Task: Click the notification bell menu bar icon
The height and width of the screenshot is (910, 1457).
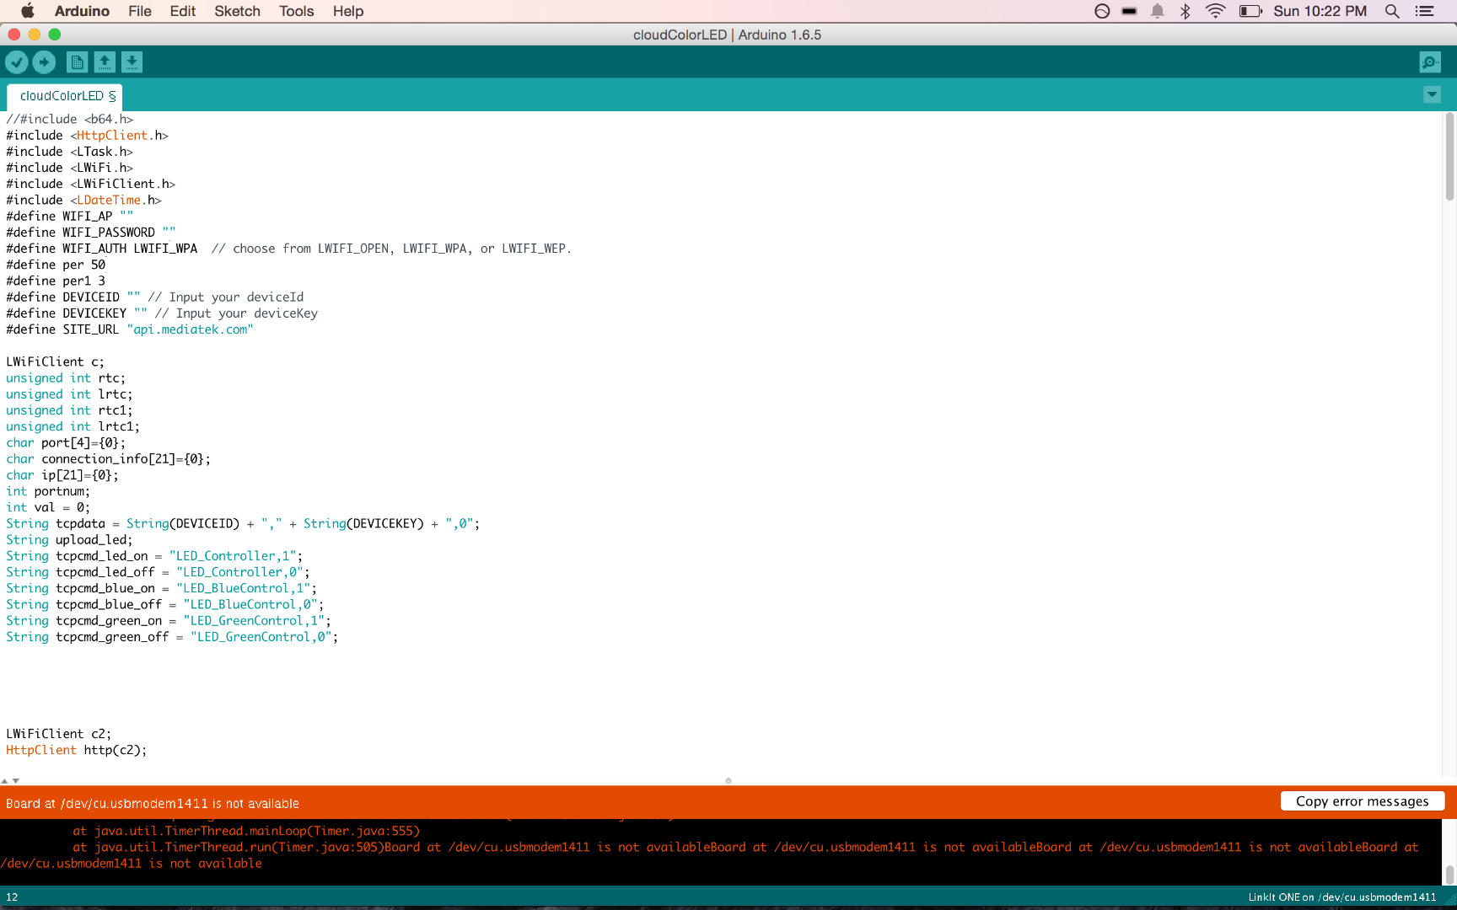Action: [x=1158, y=11]
